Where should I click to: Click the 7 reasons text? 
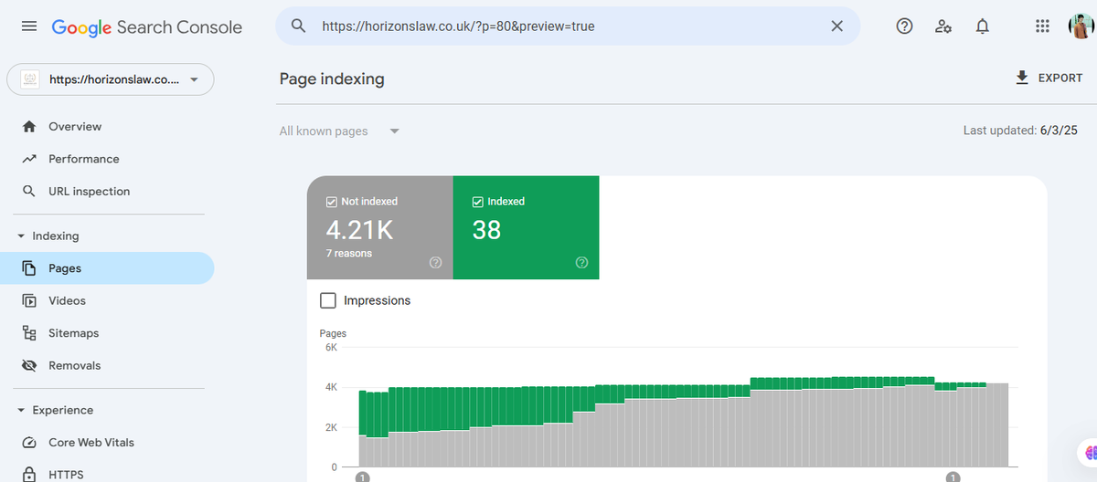(349, 254)
